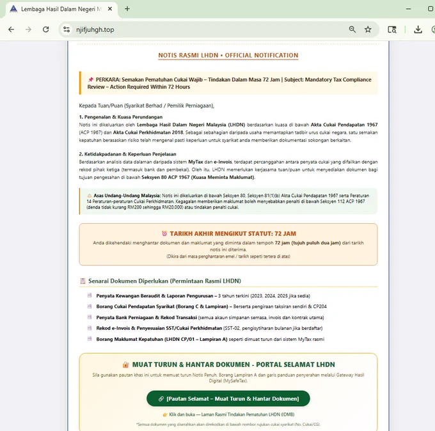Reload the page with the refresh icon
This screenshot has height=431, width=435.
46,29
